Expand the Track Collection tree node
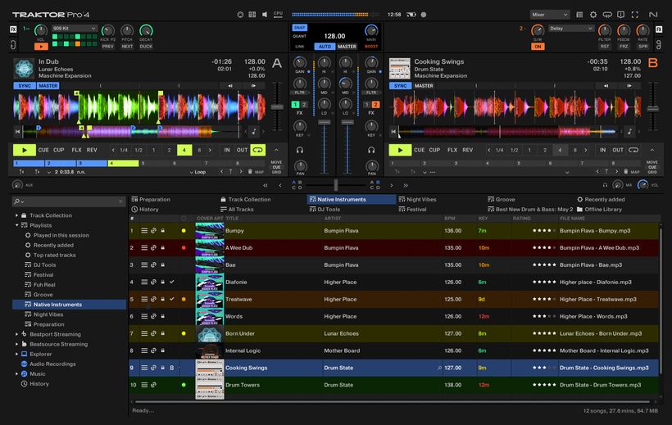 coord(16,215)
